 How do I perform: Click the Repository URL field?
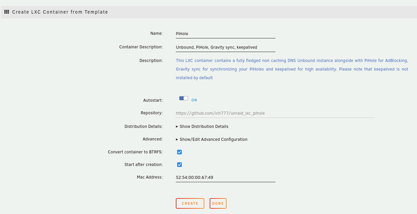tap(275, 113)
